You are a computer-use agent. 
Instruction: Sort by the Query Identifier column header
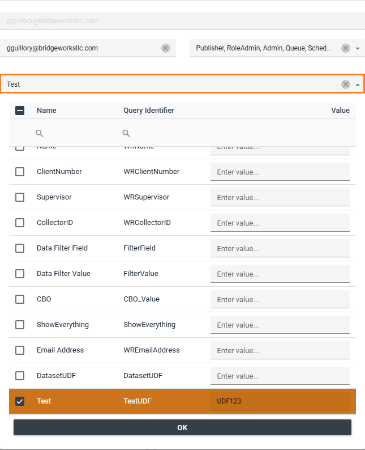[x=149, y=110]
